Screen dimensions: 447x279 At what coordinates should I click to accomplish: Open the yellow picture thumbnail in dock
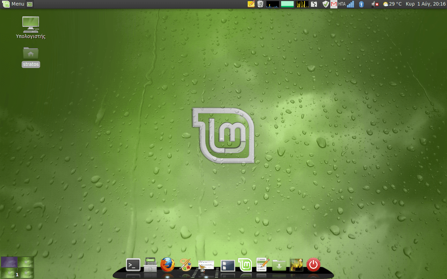click(x=296, y=265)
